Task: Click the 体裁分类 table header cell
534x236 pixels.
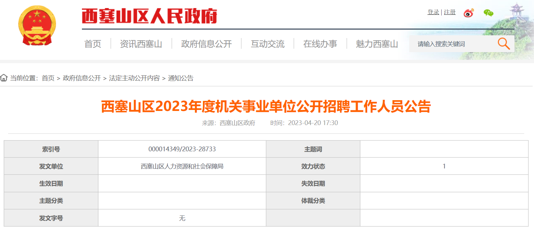Action: (313, 201)
